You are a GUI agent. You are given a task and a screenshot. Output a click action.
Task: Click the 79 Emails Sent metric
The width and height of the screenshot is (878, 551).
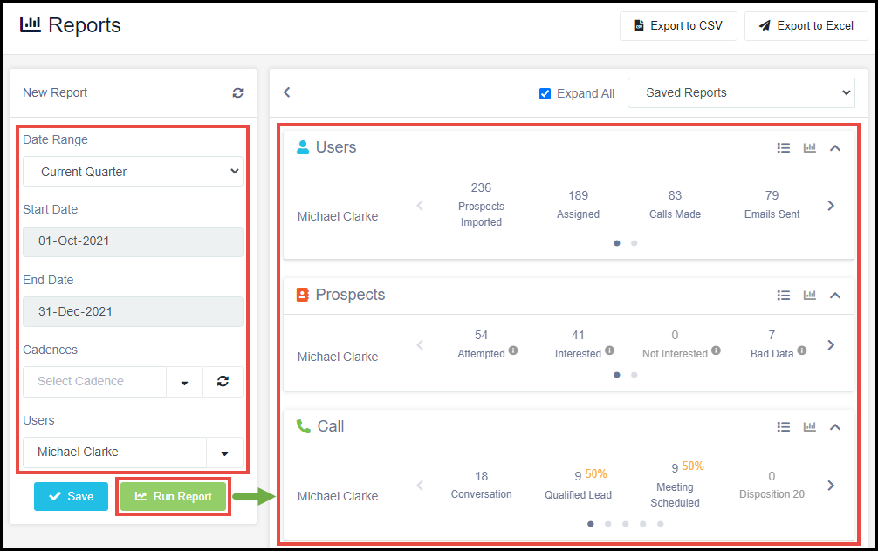(772, 205)
